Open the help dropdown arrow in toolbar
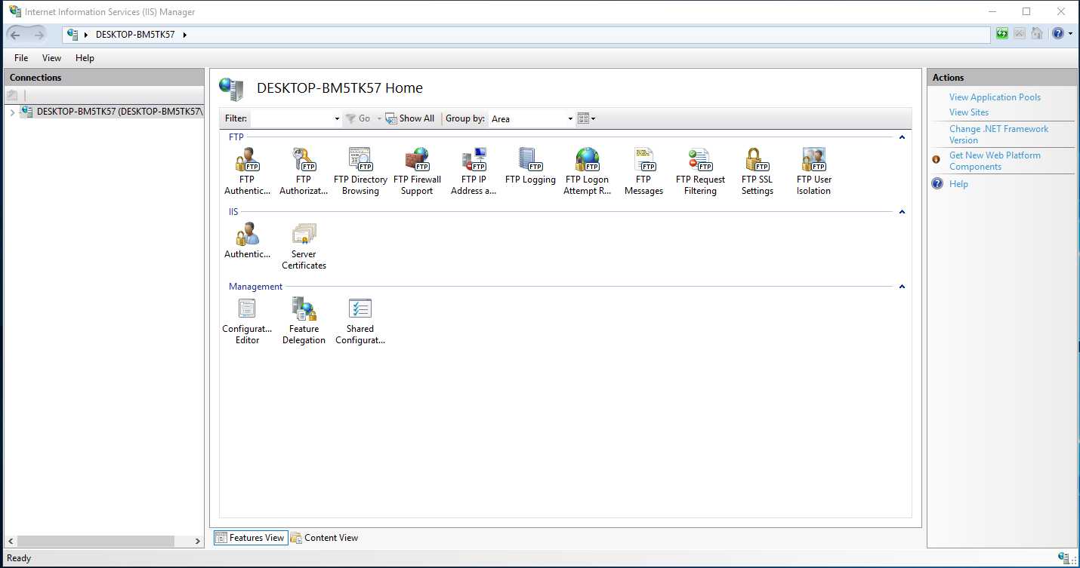This screenshot has width=1080, height=568. click(x=1070, y=34)
